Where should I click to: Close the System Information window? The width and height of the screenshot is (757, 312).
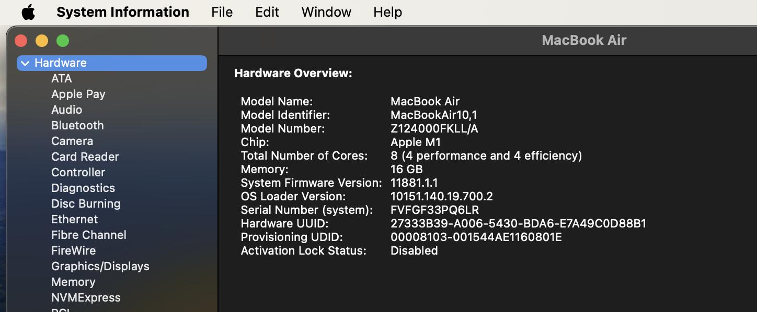click(21, 41)
